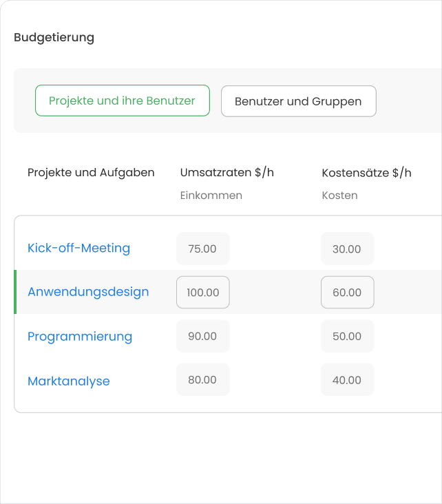Click Marktanalyse revenue rate 80.00 field
The width and height of the screenshot is (442, 504).
202,379
